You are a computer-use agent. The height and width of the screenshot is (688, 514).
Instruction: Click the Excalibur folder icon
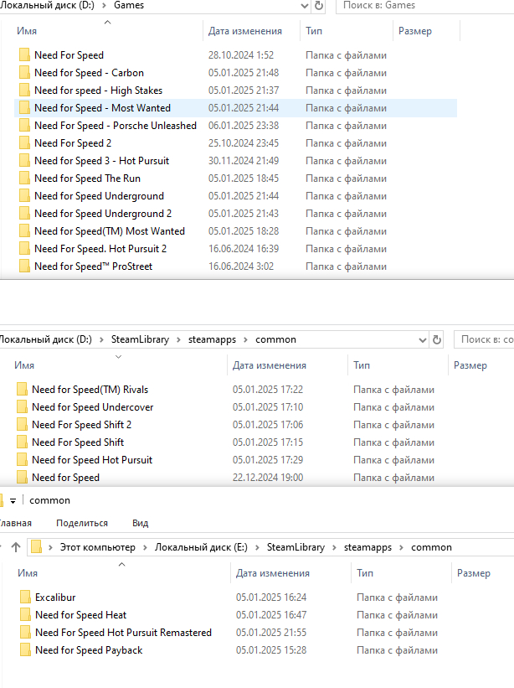[x=25, y=597]
